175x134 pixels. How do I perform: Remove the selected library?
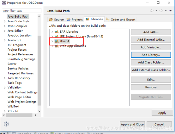151,87
